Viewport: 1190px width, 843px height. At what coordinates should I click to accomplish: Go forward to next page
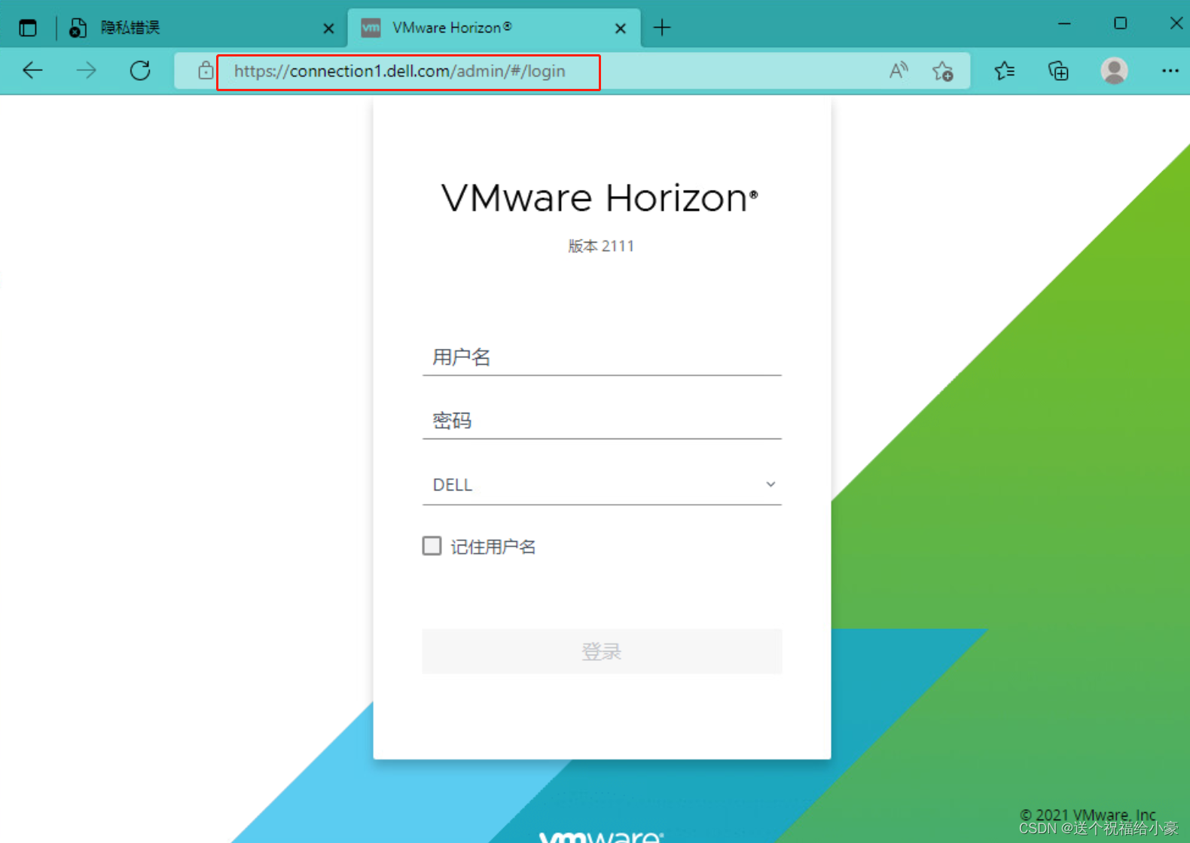point(87,71)
